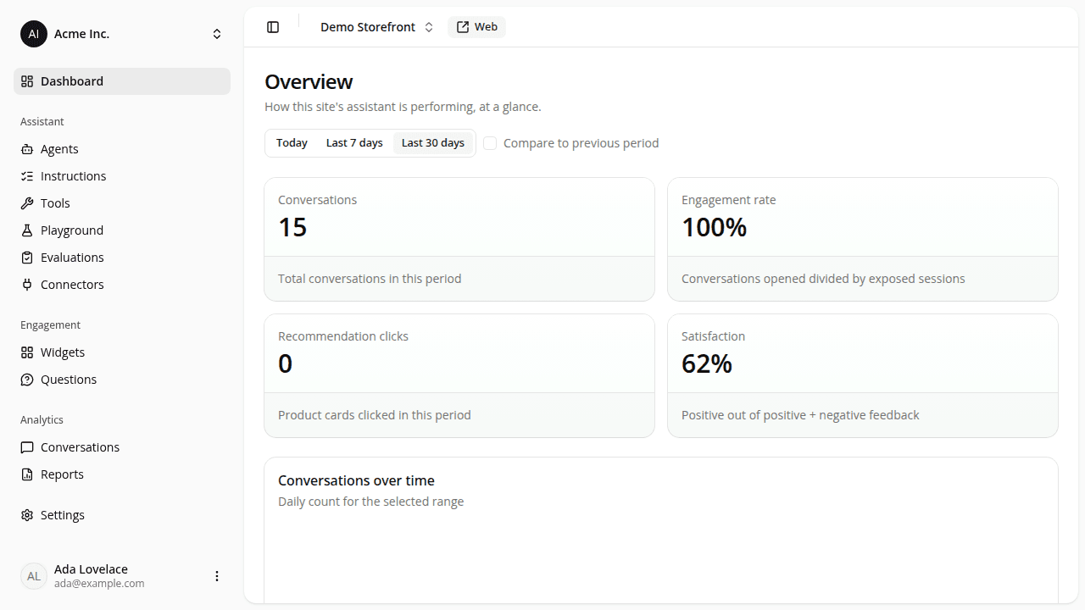This screenshot has width=1085, height=610.
Task: Click the Questions help-bubble icon
Action: (27, 380)
